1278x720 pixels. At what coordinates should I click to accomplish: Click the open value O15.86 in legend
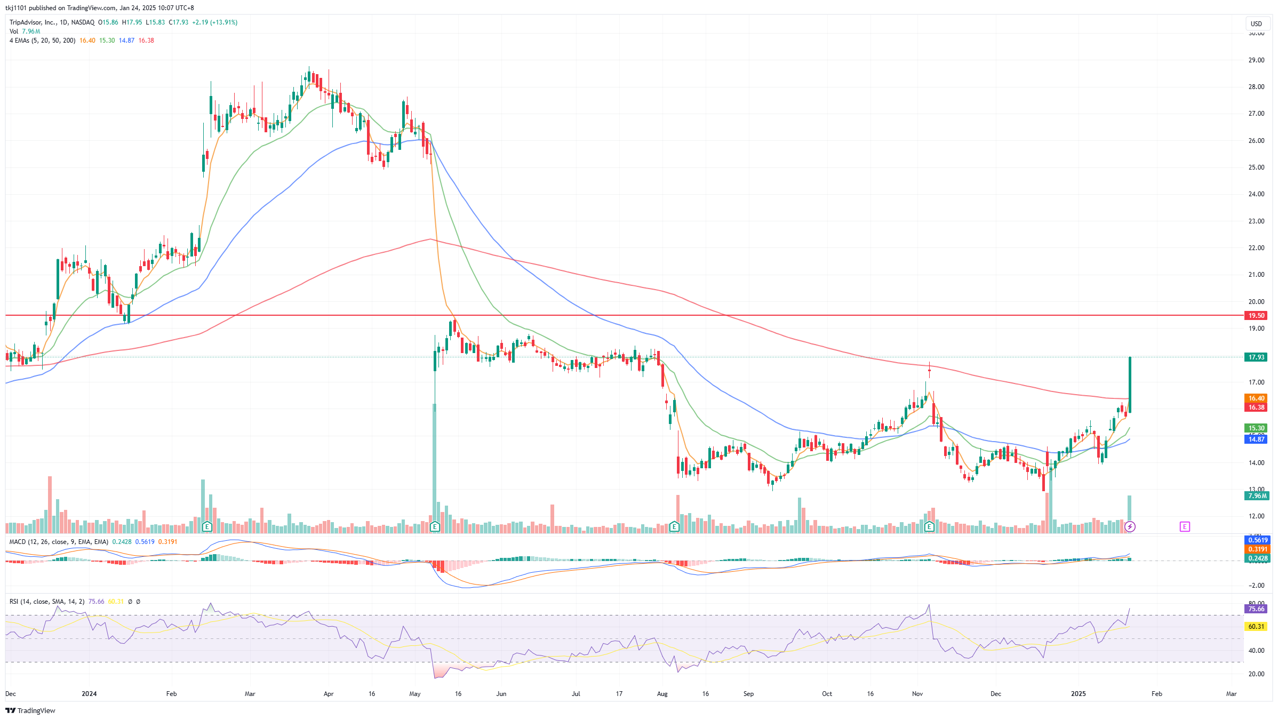click(x=108, y=22)
